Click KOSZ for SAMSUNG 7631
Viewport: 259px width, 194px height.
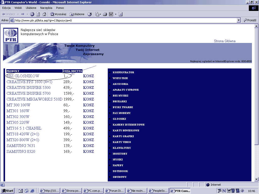pyautogui.click(x=88, y=146)
